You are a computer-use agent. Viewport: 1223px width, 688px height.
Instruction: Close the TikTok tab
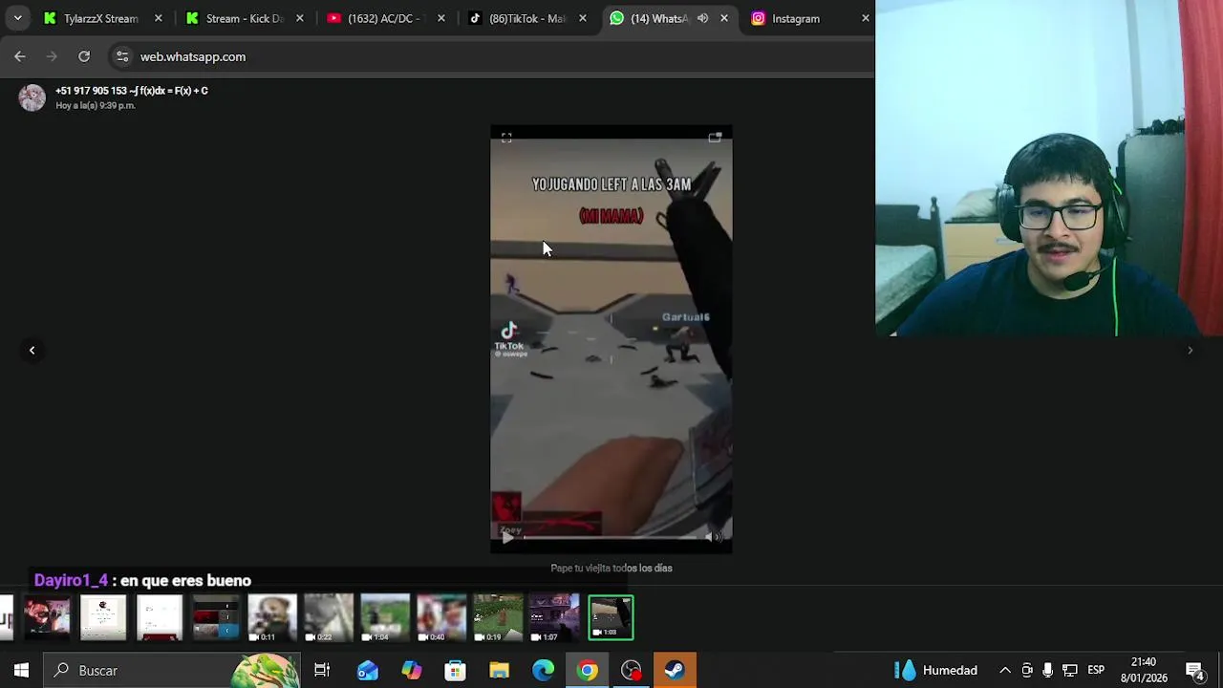(x=583, y=18)
